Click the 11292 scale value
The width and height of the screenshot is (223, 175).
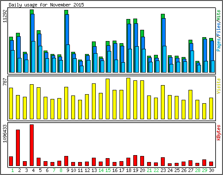(x=5, y=16)
